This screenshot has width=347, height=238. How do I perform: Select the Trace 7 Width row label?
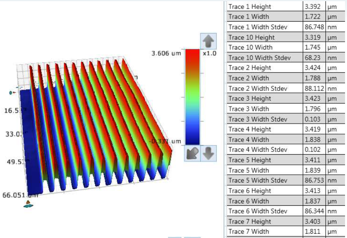point(249,232)
